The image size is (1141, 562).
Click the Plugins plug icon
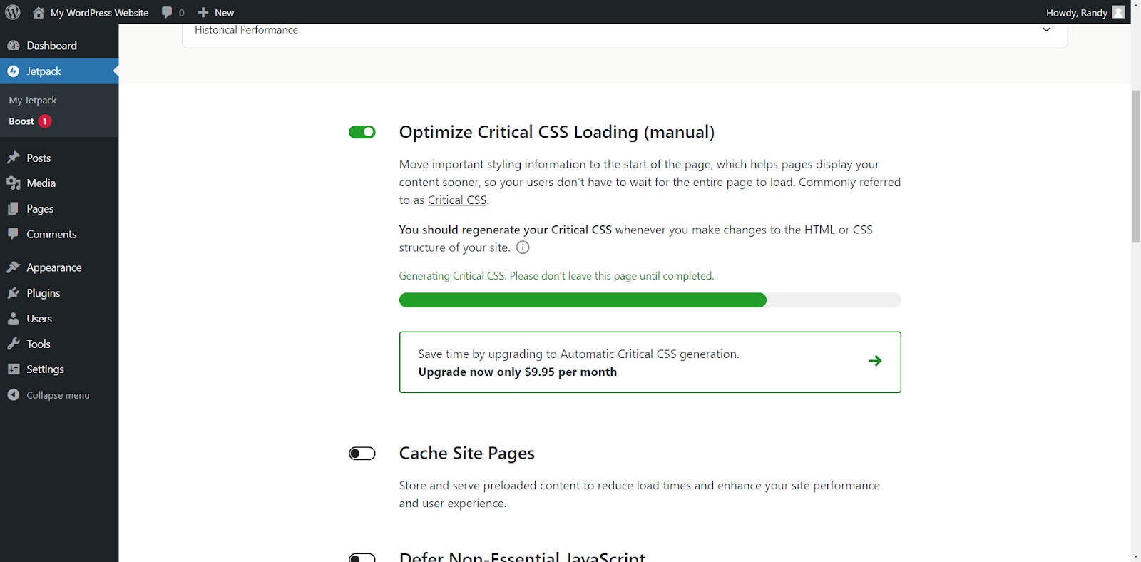point(14,293)
